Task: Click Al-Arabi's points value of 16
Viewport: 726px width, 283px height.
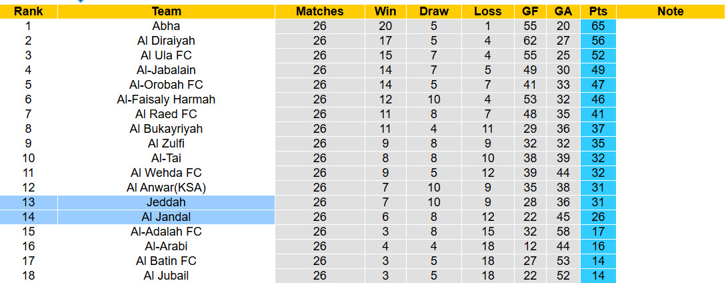Action: pos(598,246)
